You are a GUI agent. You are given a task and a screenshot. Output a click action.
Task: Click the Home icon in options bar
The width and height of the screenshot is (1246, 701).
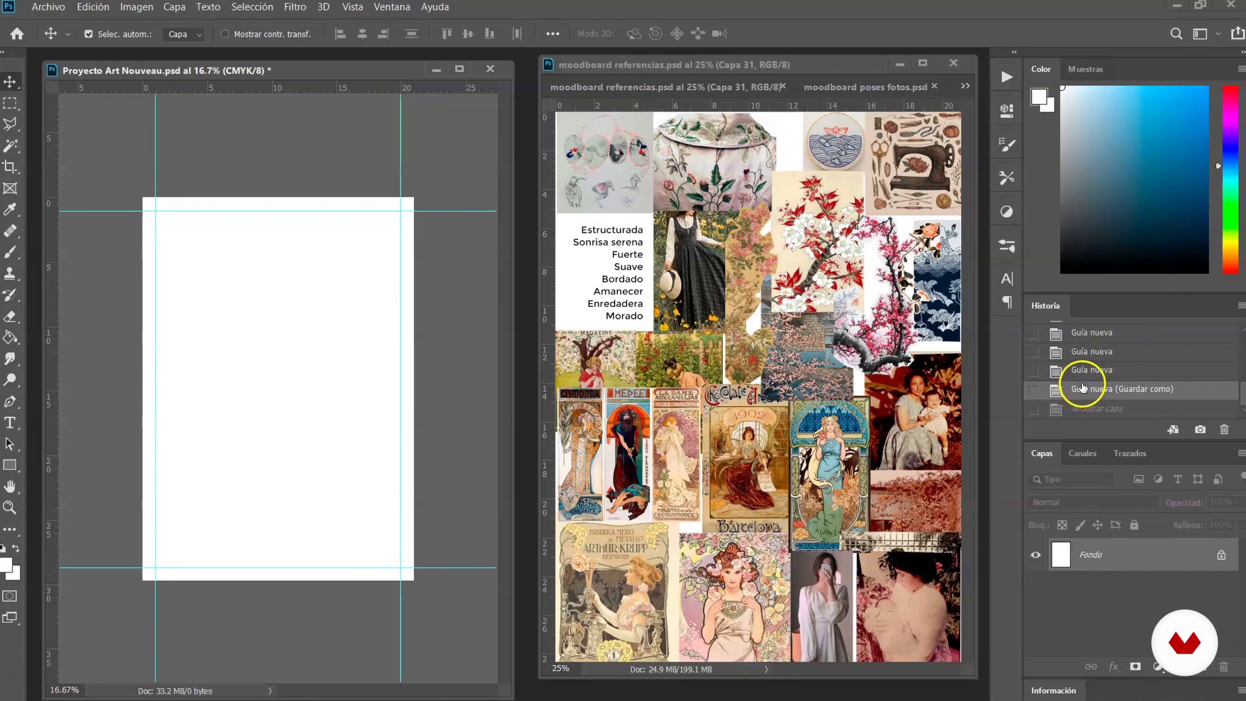[17, 34]
